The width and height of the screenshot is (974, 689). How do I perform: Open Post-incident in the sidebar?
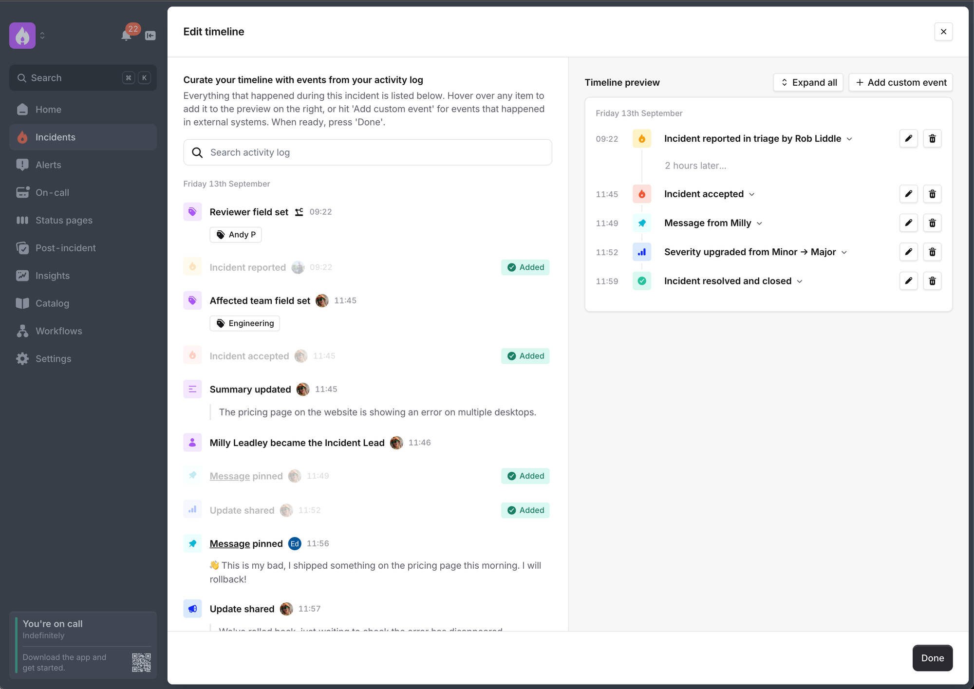tap(65, 248)
